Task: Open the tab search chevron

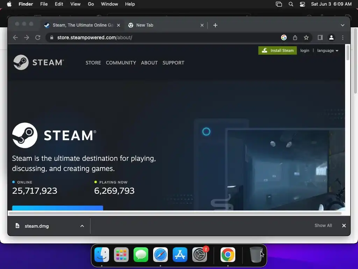Action: click(343, 25)
